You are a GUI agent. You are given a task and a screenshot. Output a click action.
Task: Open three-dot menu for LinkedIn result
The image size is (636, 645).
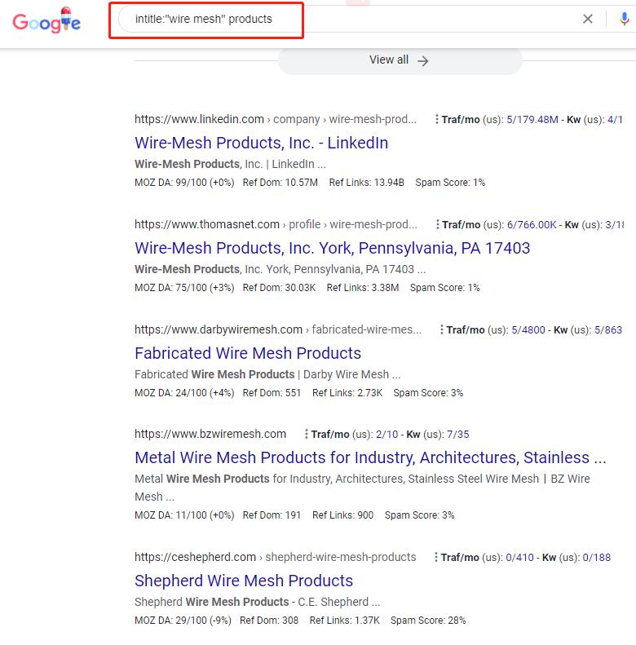[x=436, y=119]
